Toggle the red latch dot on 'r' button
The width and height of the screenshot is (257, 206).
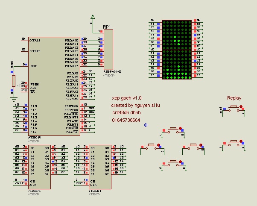(201, 145)
